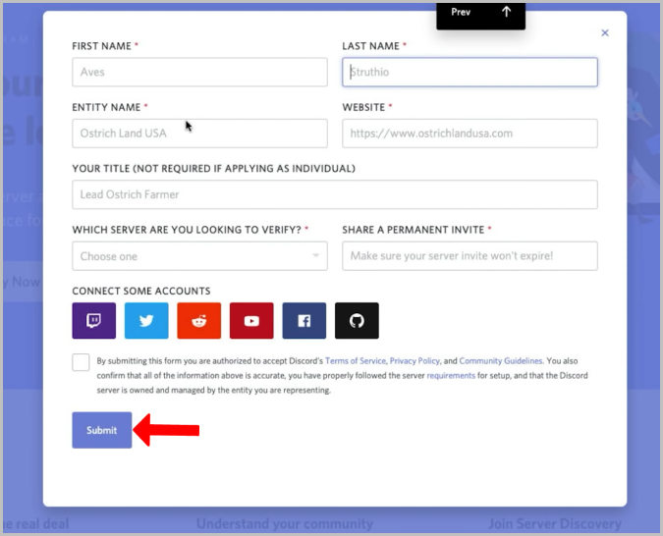Connect a Twitch account
The width and height of the screenshot is (663, 536).
pos(94,320)
